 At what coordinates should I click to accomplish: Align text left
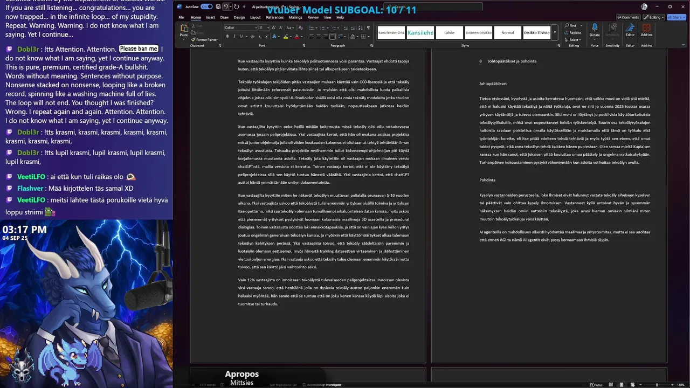point(312,37)
